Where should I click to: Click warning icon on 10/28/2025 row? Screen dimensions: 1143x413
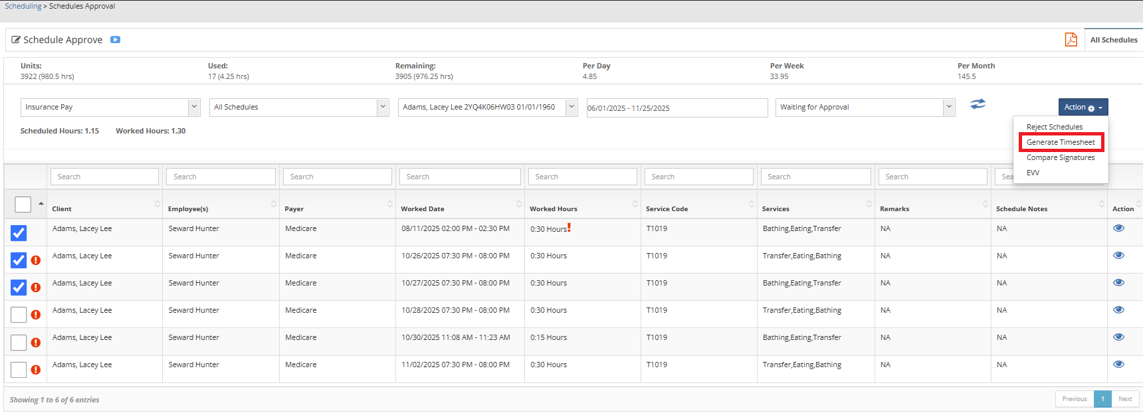[36, 315]
